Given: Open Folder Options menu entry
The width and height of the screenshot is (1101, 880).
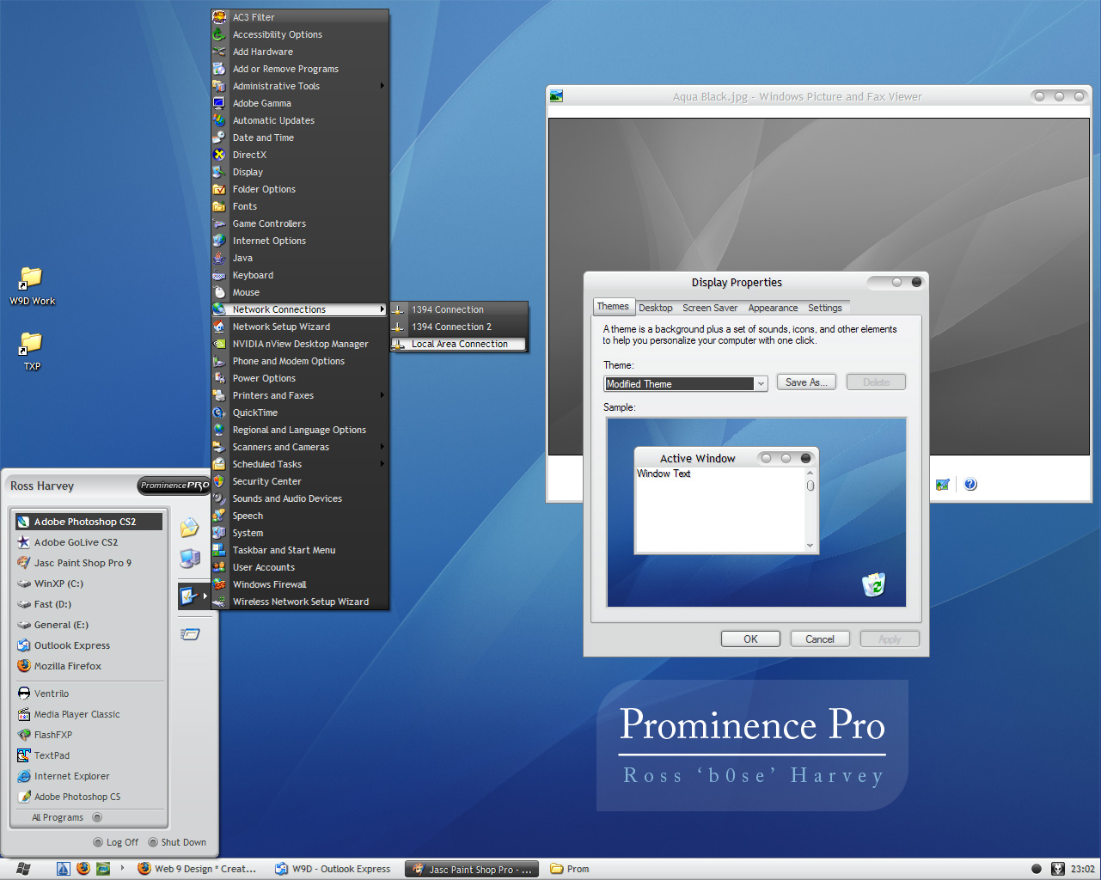Looking at the screenshot, I should tap(300, 189).
